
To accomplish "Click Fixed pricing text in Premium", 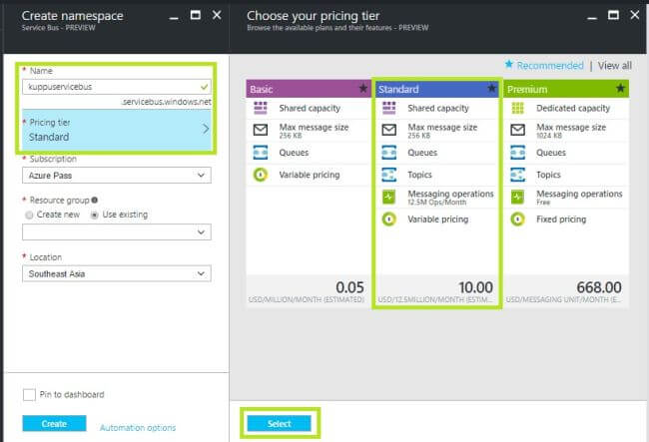I will (x=561, y=220).
